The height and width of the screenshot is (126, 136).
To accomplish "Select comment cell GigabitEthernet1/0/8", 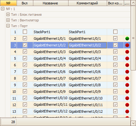I will tap(88, 85).
